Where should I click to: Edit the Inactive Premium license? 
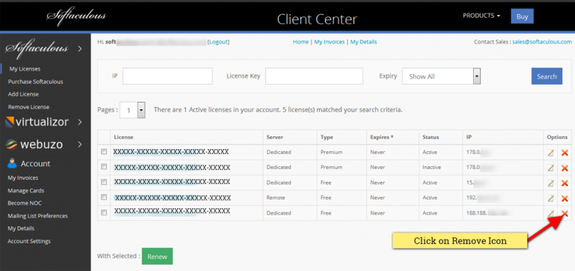click(x=550, y=168)
